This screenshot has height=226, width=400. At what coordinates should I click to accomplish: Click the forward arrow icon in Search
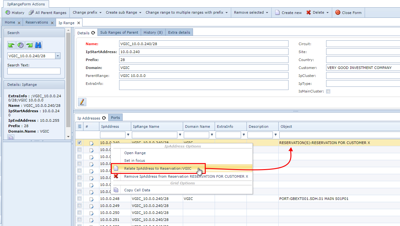point(29,45)
